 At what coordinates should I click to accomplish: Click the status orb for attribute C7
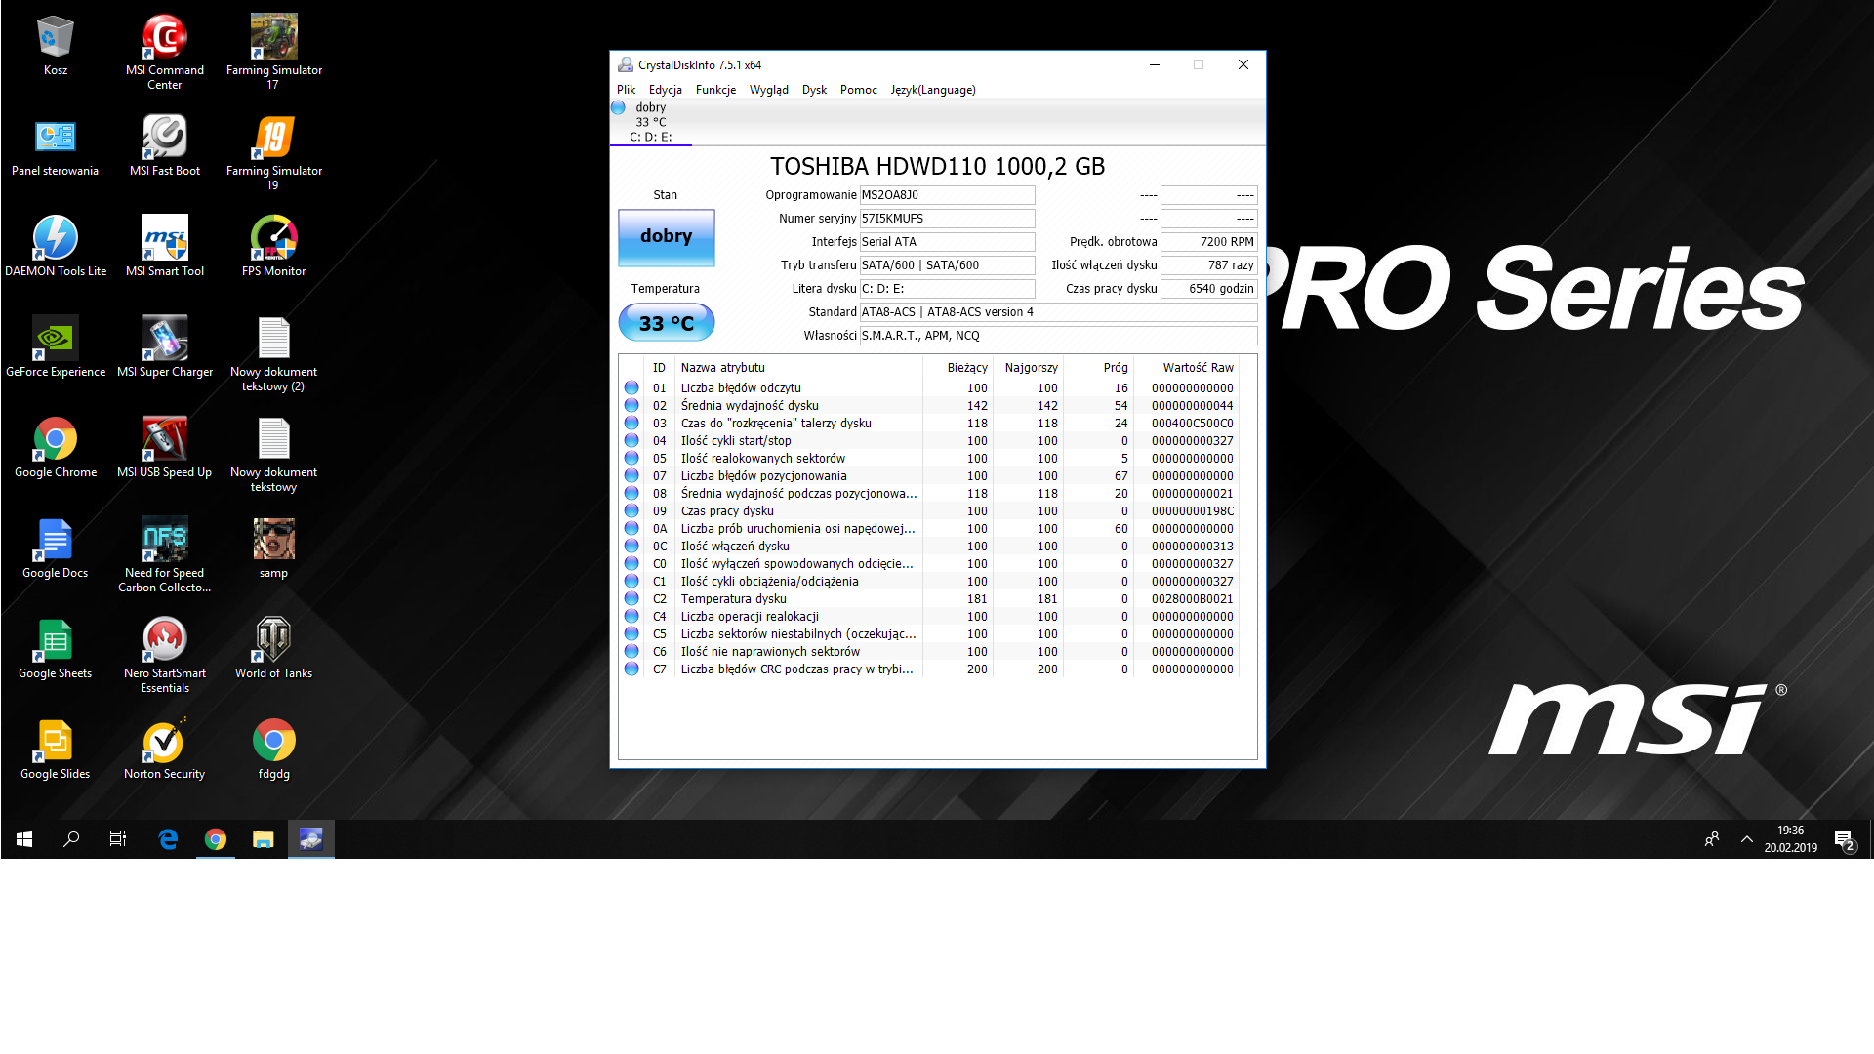(631, 669)
